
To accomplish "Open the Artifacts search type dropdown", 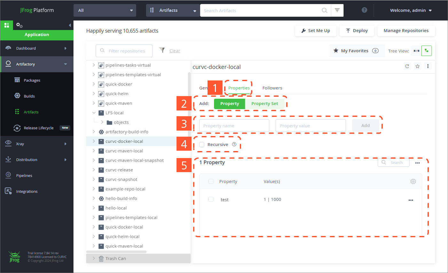I will tap(173, 10).
